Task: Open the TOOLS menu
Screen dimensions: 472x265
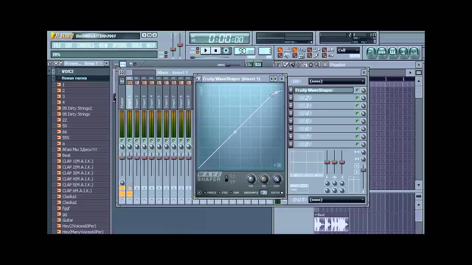Action: coord(136,45)
